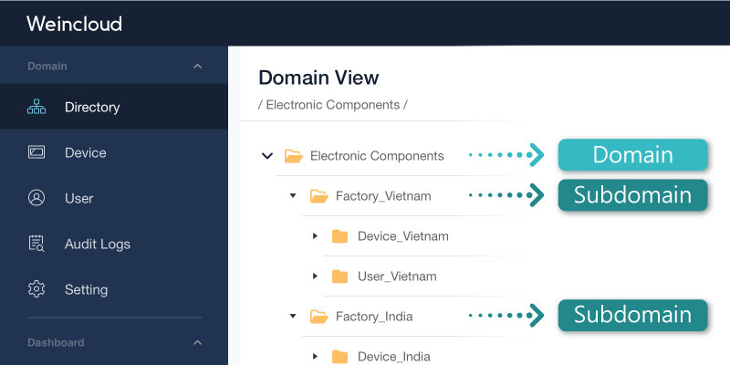Select the Device_India tree item

[394, 357]
